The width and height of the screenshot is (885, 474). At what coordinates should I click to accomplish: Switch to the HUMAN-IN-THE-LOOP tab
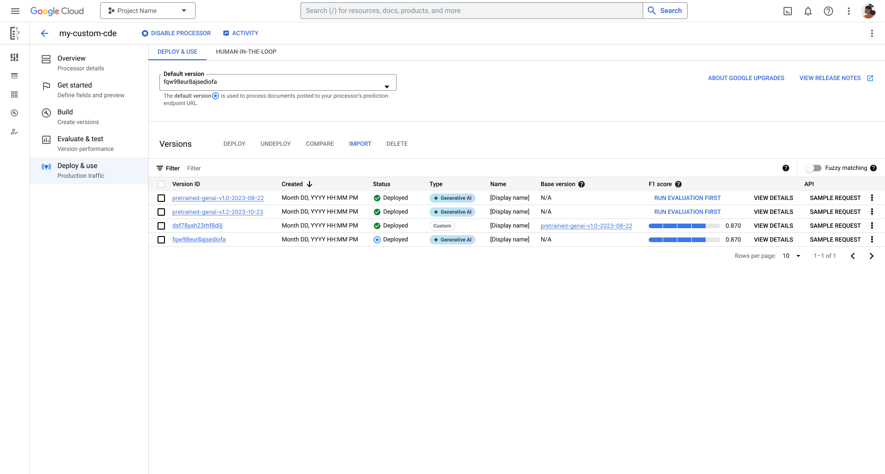click(x=246, y=51)
